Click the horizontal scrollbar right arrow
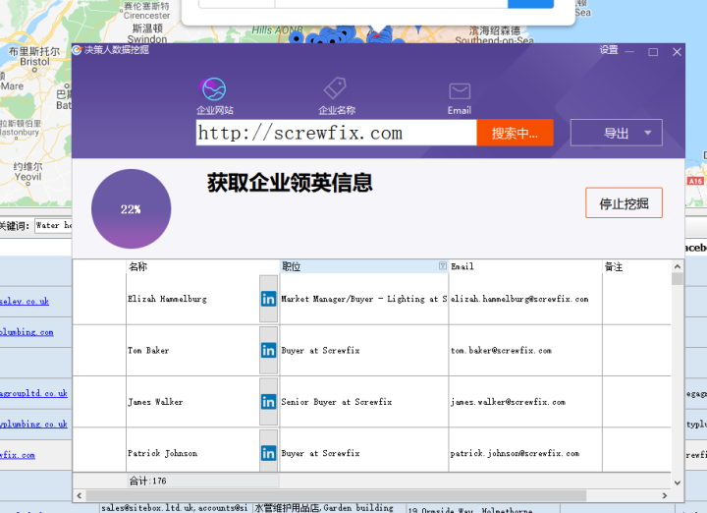707x513 pixels. point(665,496)
